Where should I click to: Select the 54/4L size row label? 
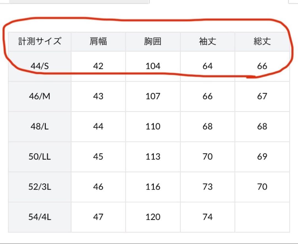pyautogui.click(x=40, y=217)
